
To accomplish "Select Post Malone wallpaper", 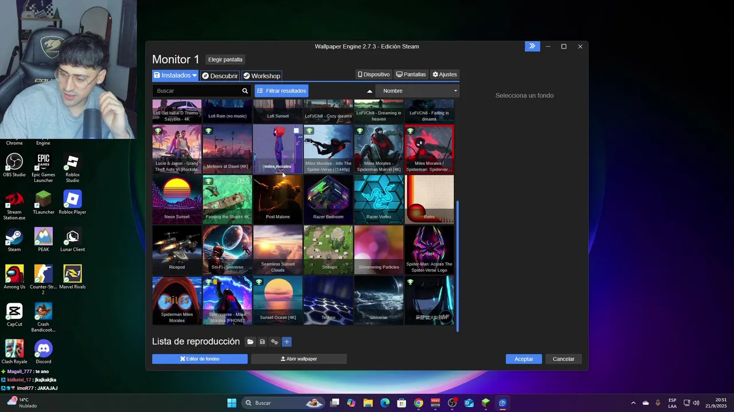I will (278, 199).
